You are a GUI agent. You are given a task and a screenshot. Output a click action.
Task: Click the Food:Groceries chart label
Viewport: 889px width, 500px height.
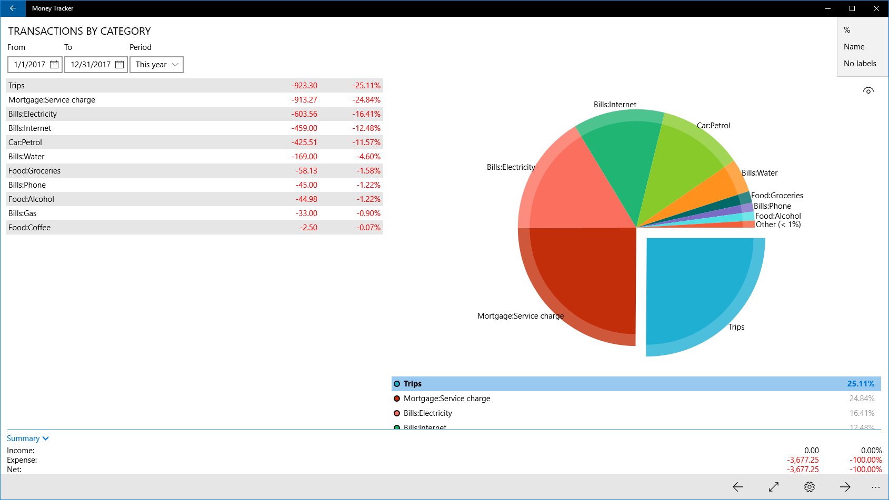(777, 196)
